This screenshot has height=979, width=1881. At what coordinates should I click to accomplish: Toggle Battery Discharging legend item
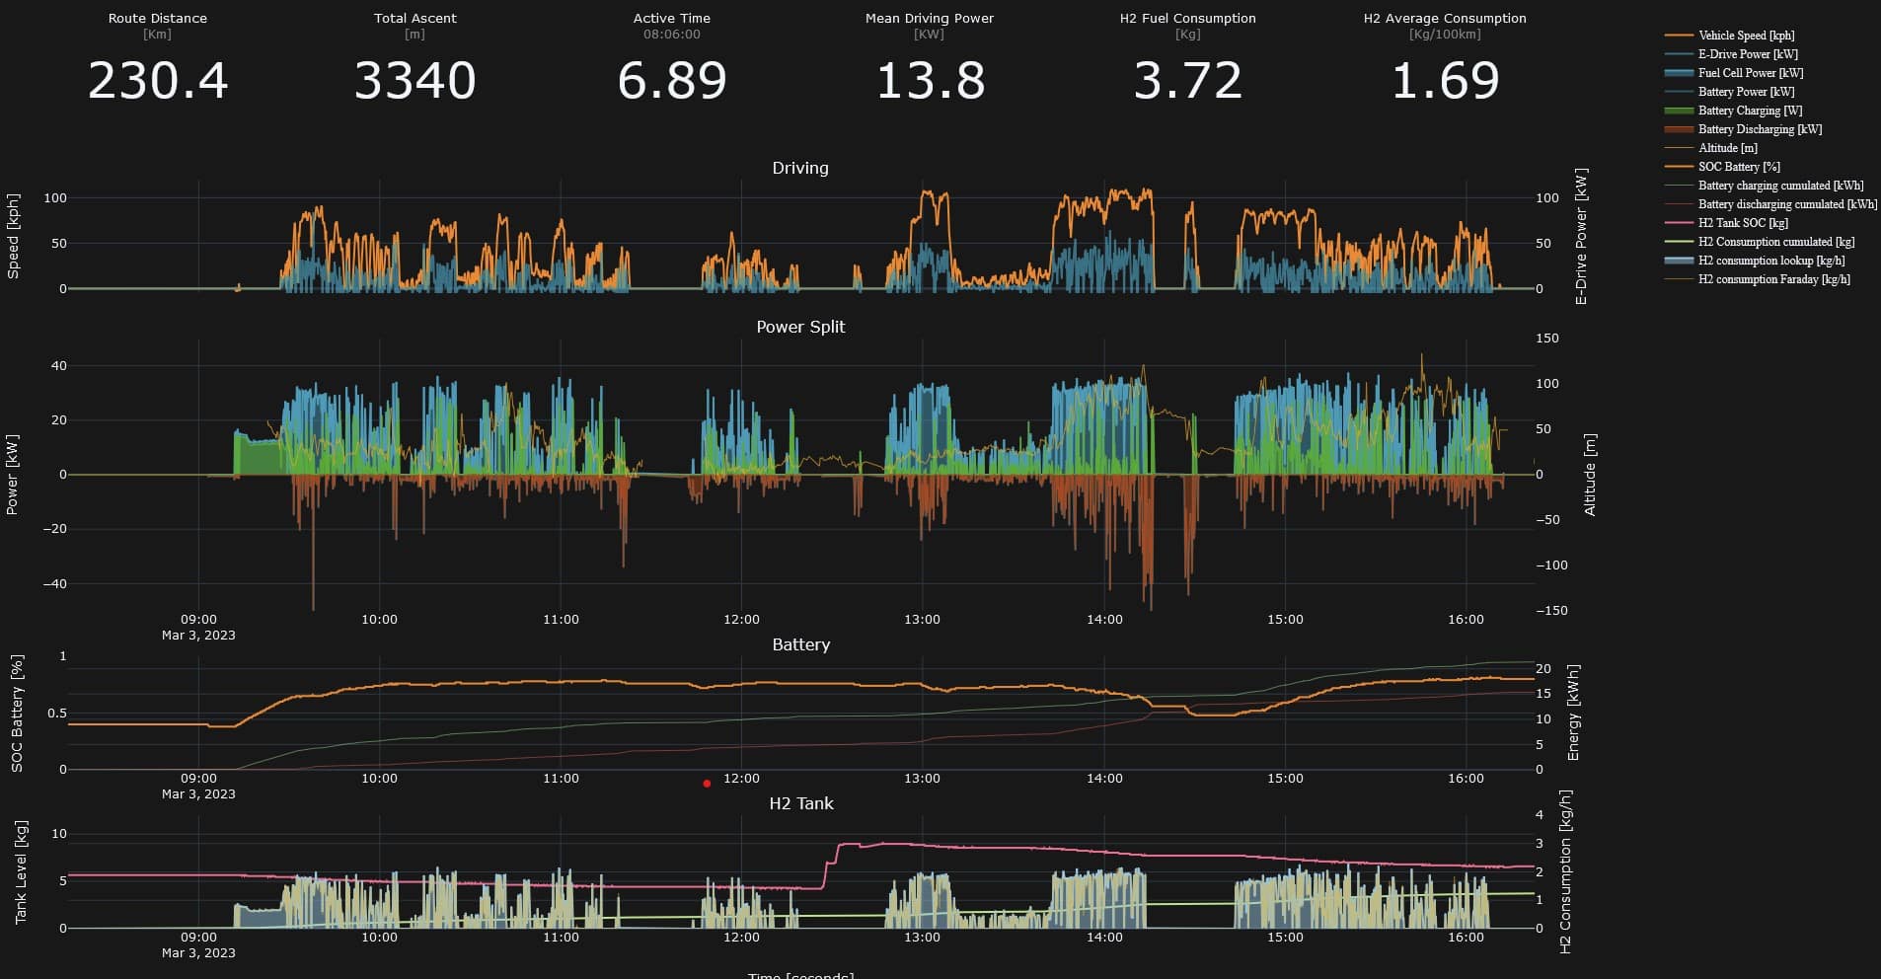[1759, 129]
